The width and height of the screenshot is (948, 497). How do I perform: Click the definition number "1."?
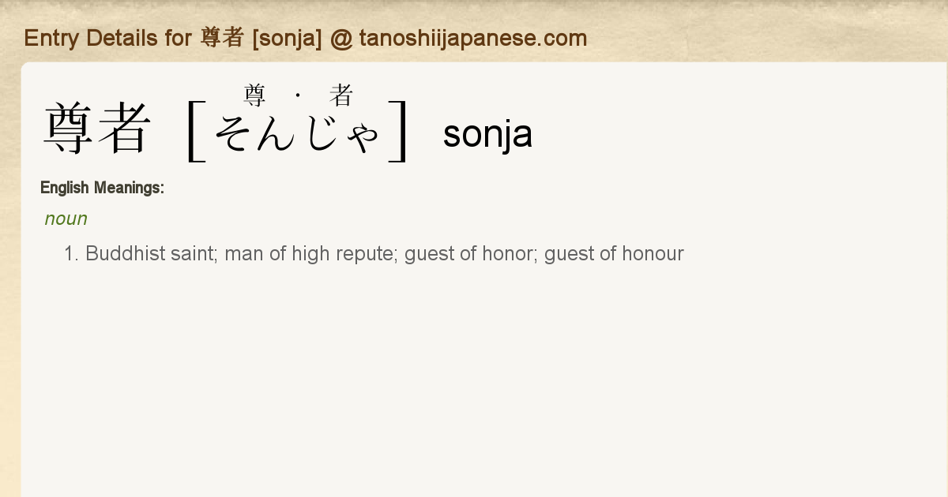point(72,254)
